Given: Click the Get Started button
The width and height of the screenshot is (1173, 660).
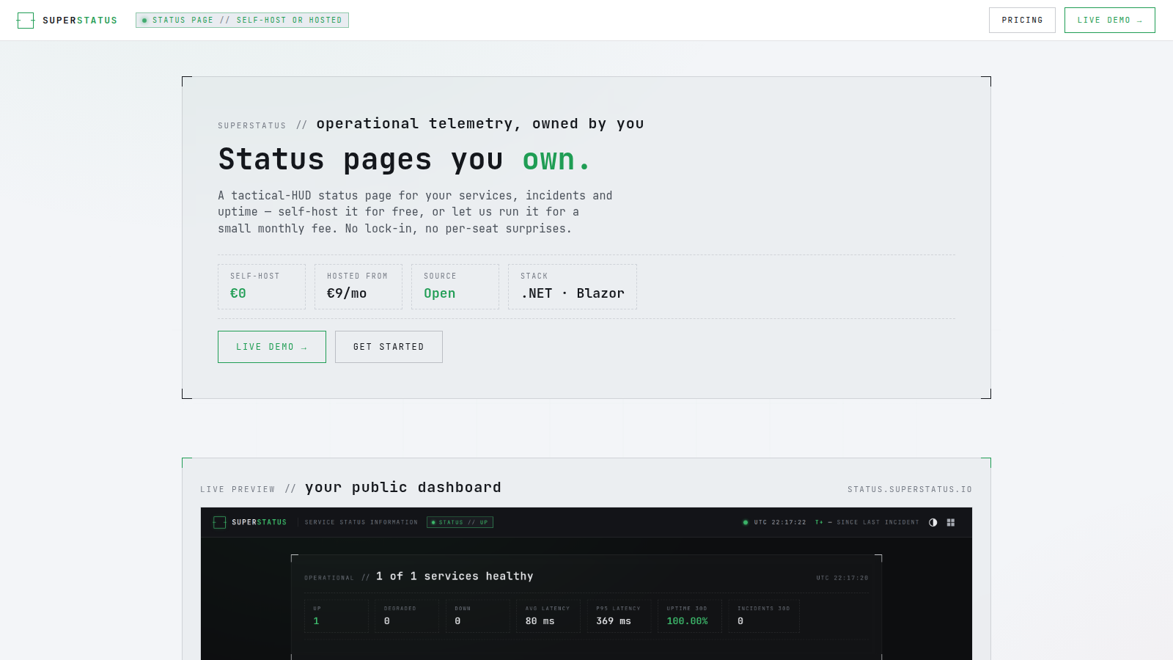Looking at the screenshot, I should (x=389, y=347).
